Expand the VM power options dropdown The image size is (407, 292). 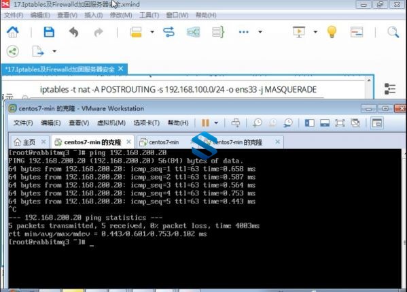[x=216, y=123]
